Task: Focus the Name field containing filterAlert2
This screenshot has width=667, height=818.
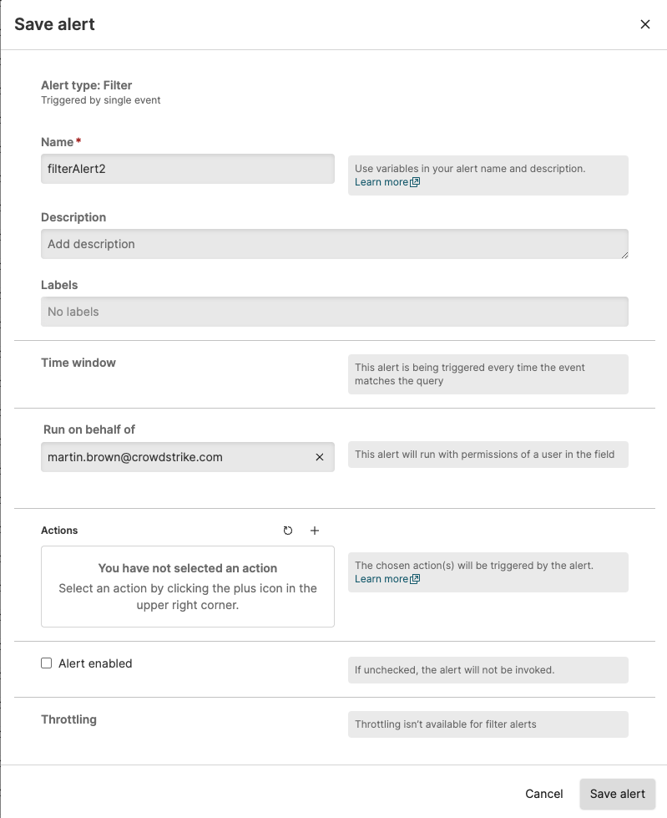Action: pyautogui.click(x=187, y=168)
